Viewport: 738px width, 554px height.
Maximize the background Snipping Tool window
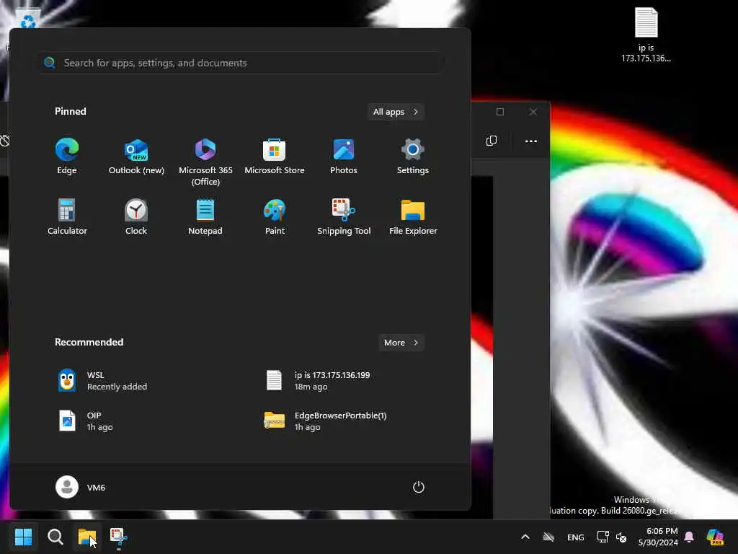[500, 112]
